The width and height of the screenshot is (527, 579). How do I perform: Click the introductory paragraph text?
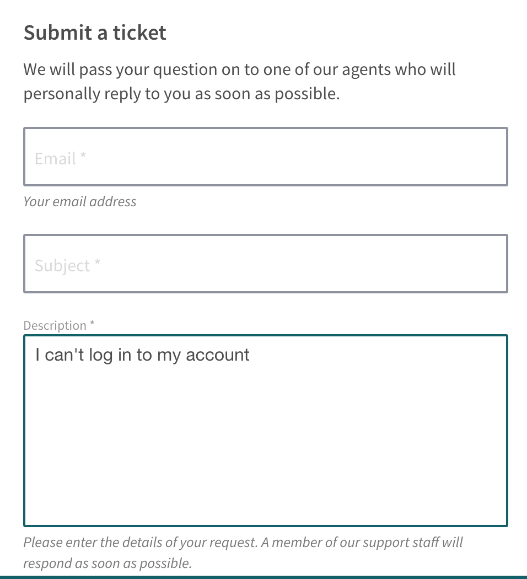(239, 81)
